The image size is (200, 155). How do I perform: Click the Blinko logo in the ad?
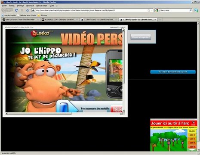[x=40, y=34]
